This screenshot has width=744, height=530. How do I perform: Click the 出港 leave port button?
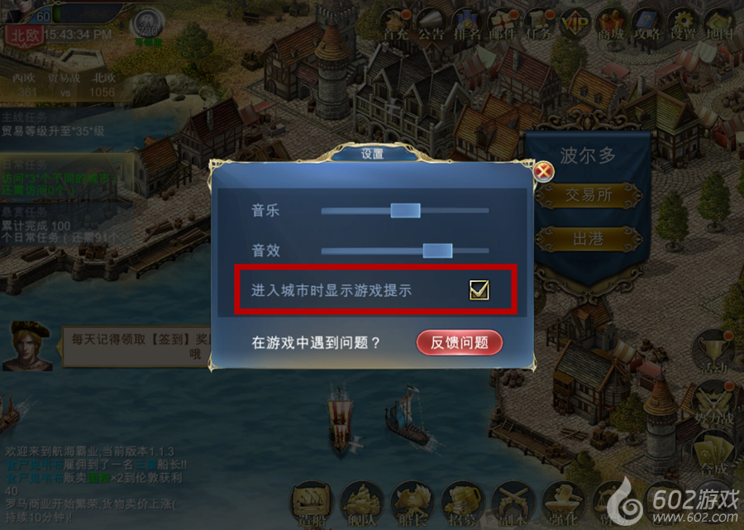[589, 239]
